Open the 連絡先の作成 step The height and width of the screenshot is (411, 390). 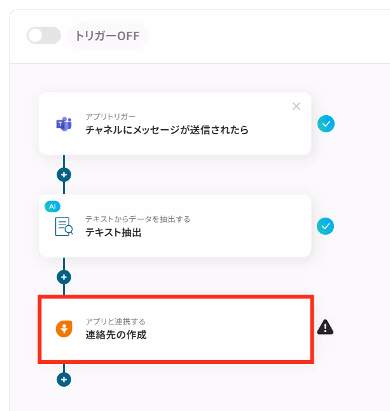[176, 329]
